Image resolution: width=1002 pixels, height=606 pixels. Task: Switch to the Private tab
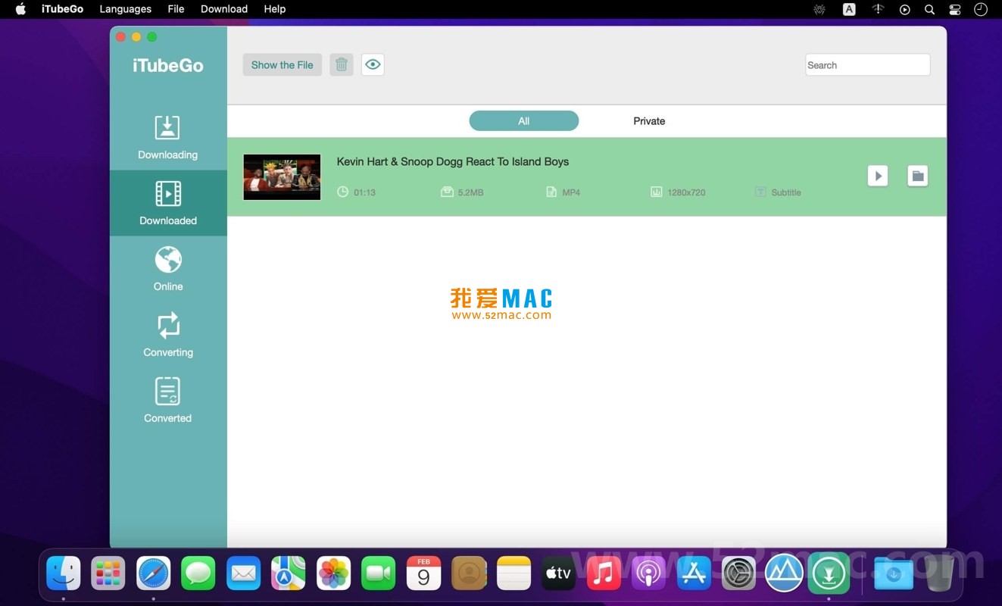pos(649,120)
